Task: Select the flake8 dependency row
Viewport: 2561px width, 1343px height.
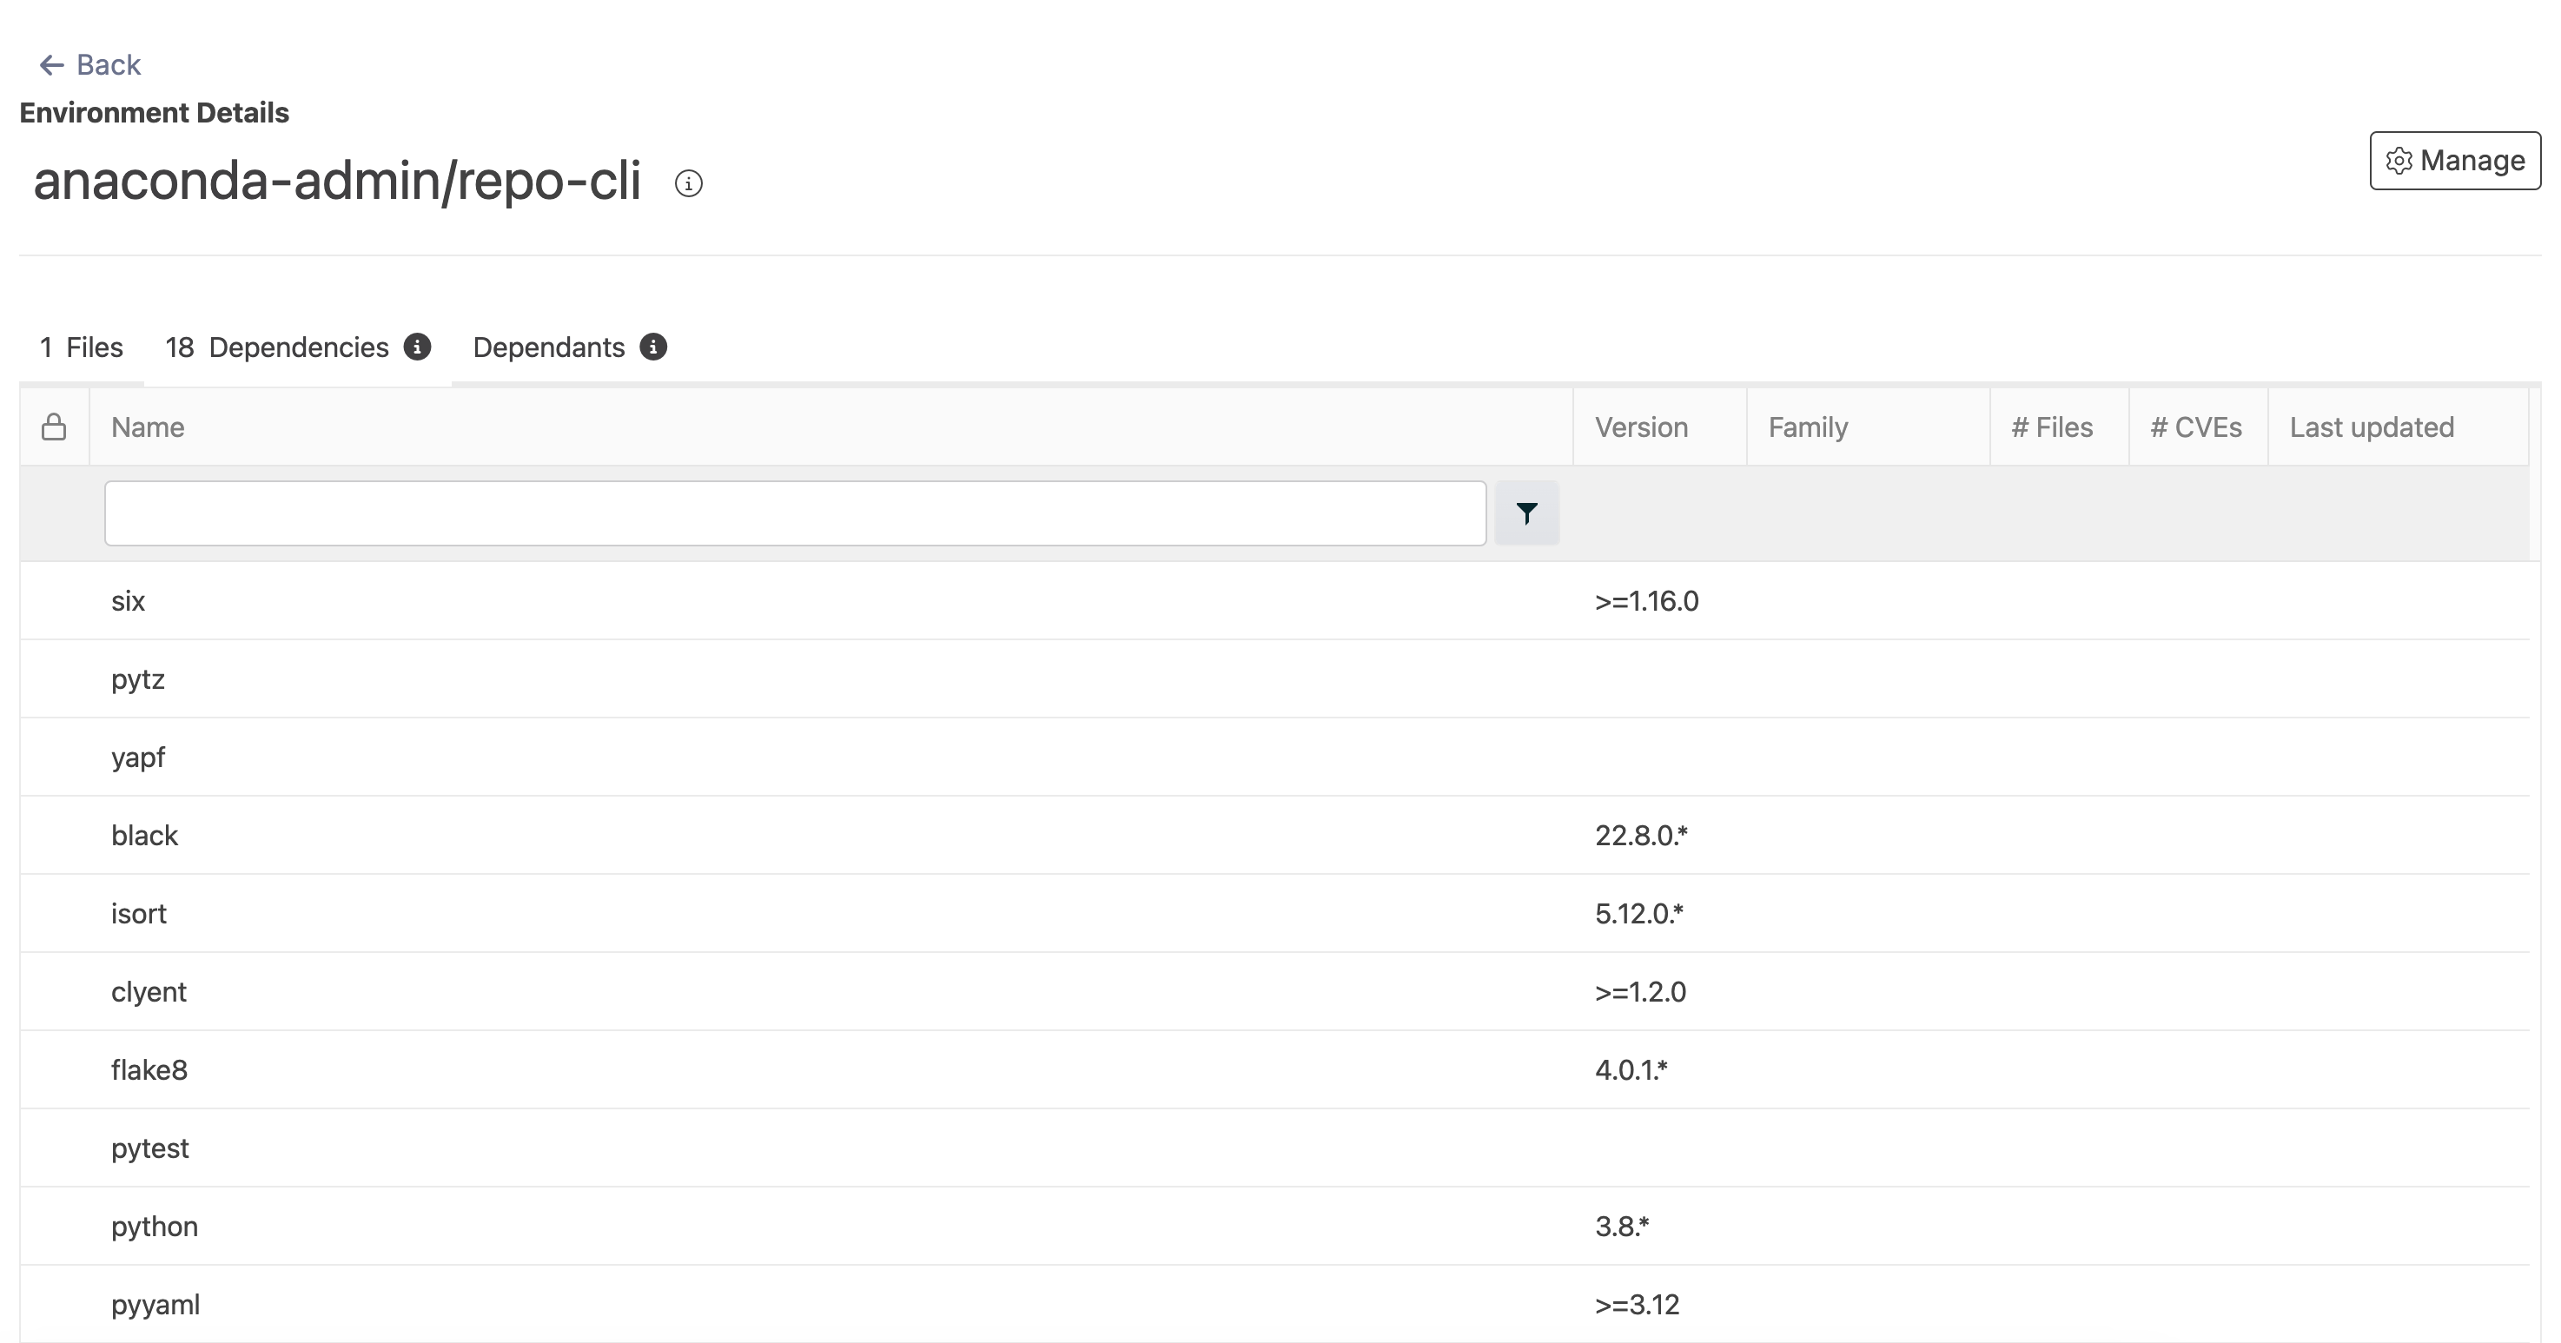Action: (x=149, y=1069)
